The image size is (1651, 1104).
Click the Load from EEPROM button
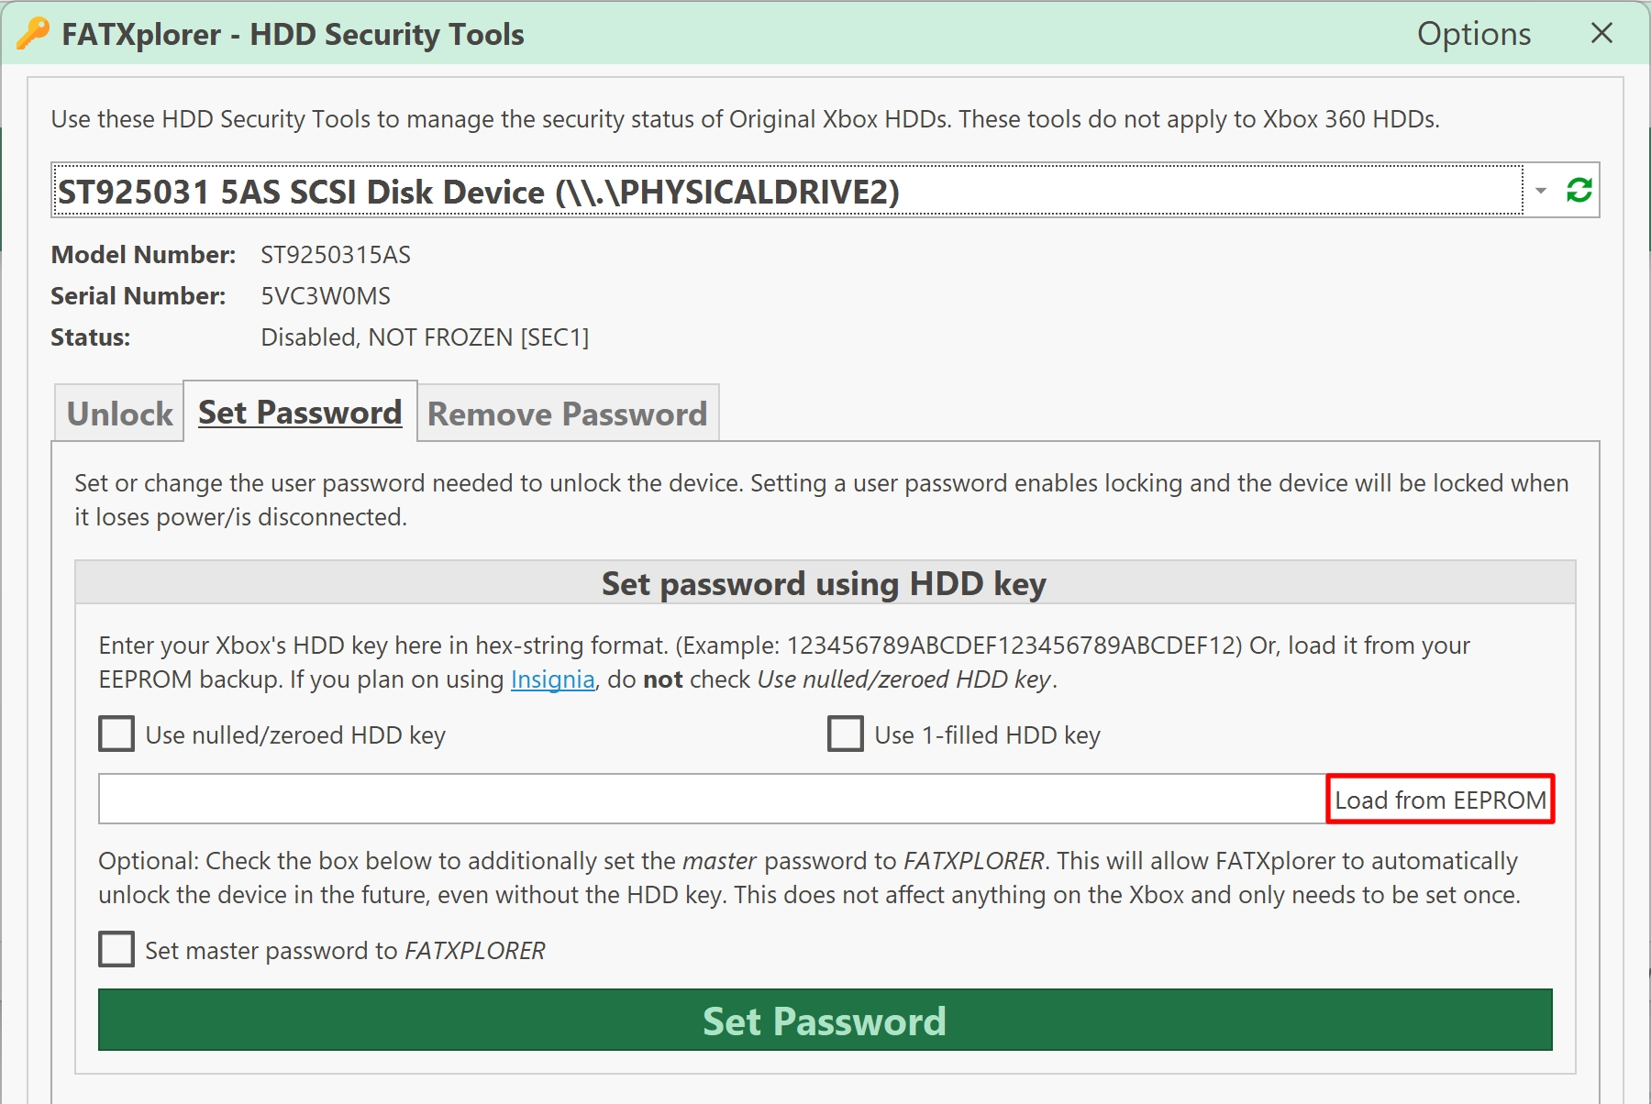tap(1440, 800)
